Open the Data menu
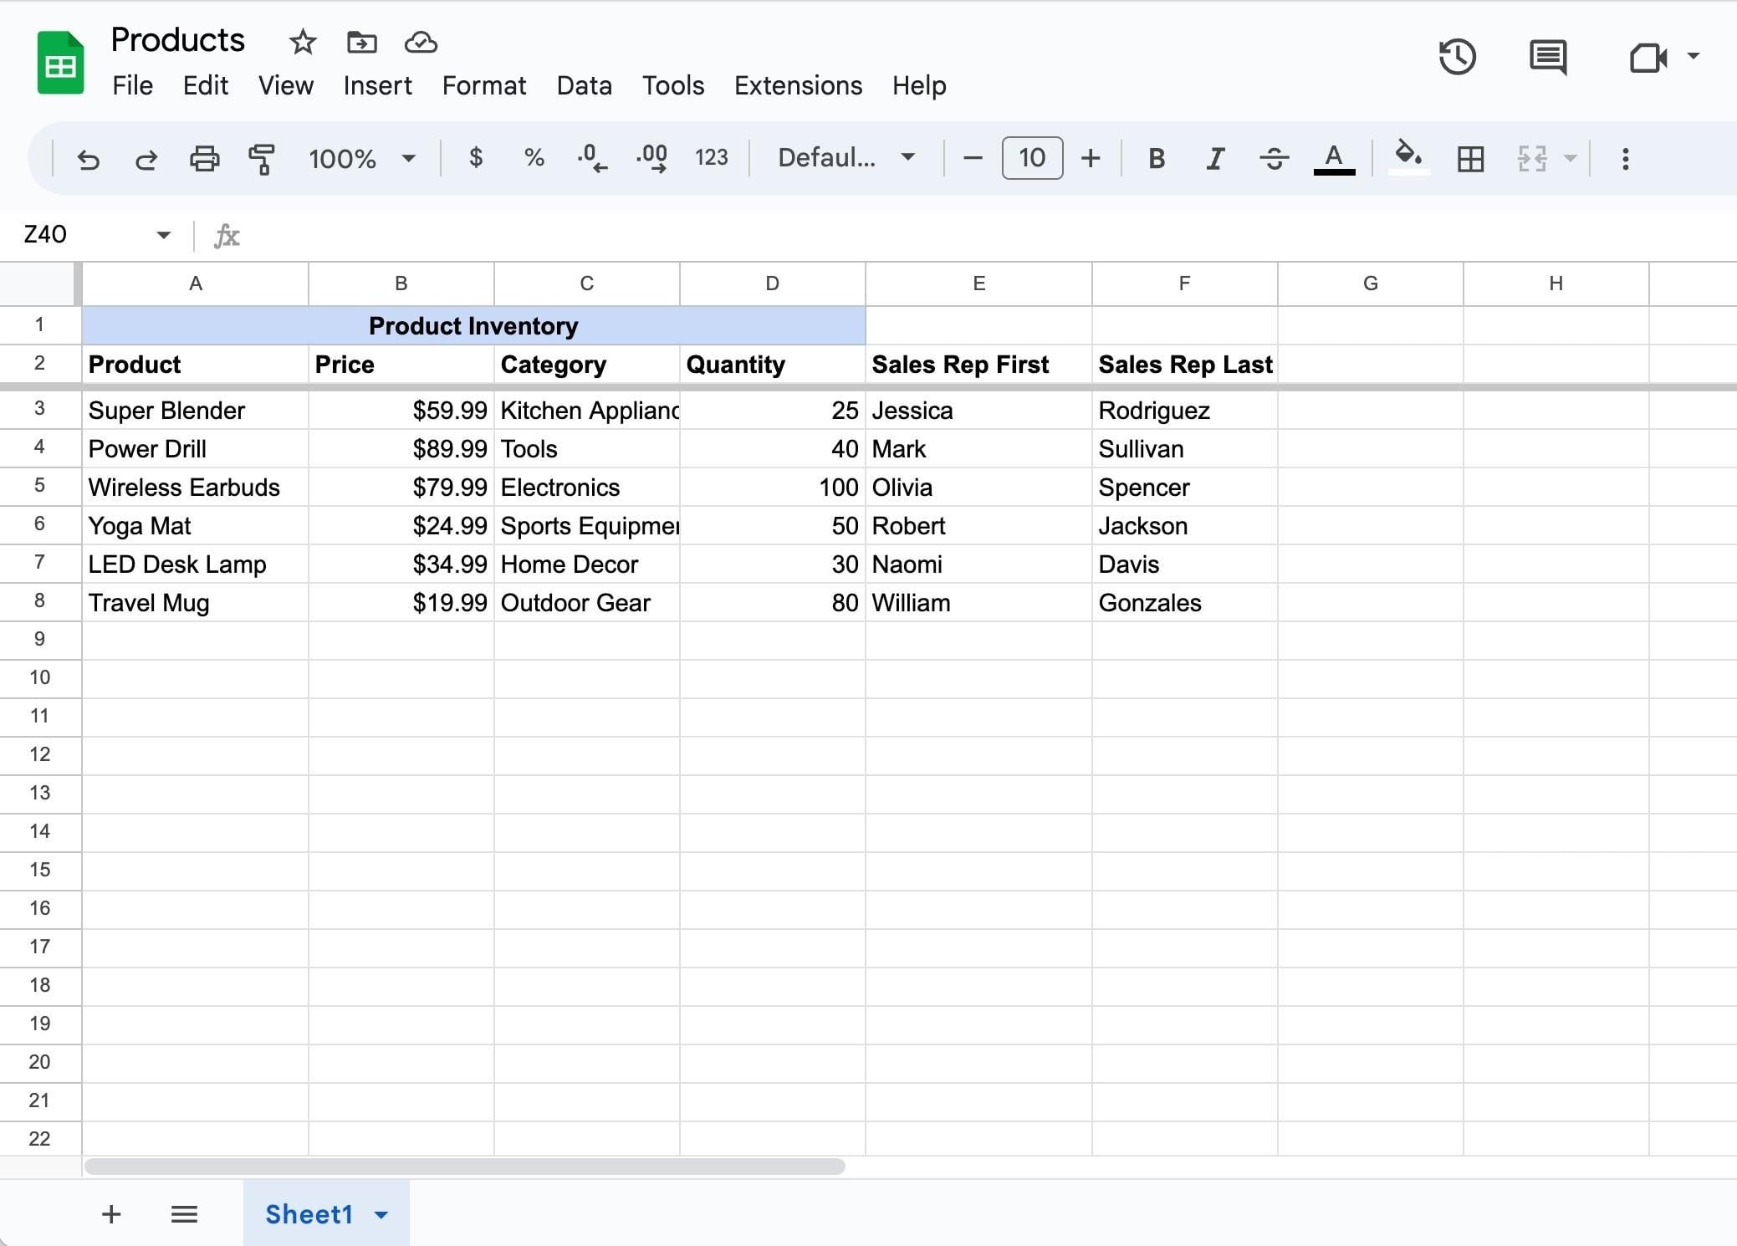The image size is (1737, 1246). click(584, 85)
